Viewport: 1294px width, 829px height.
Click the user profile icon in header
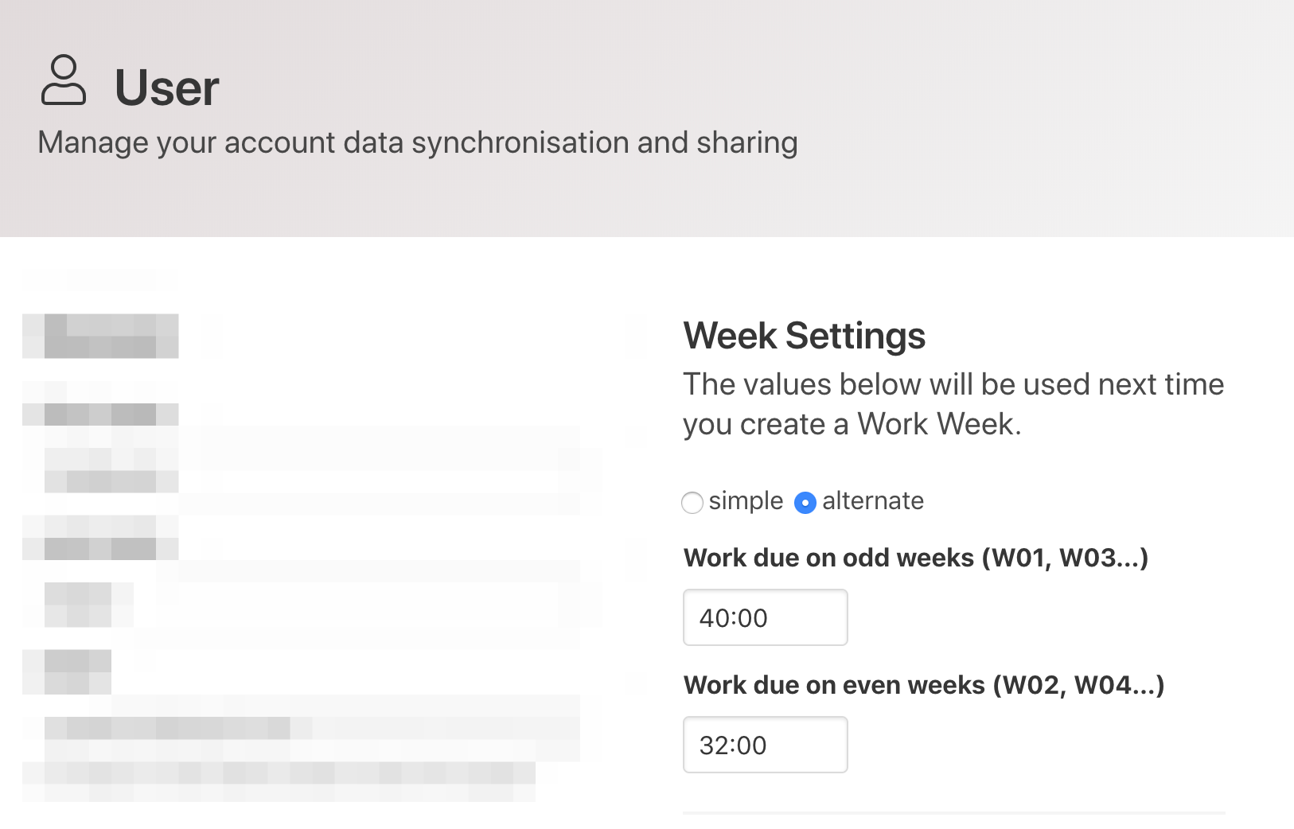click(x=64, y=80)
